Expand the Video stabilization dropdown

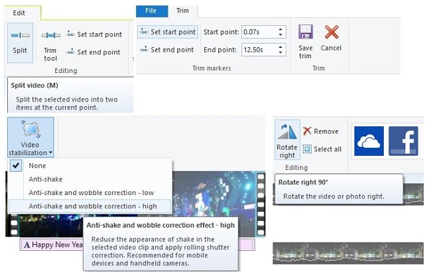click(31, 137)
